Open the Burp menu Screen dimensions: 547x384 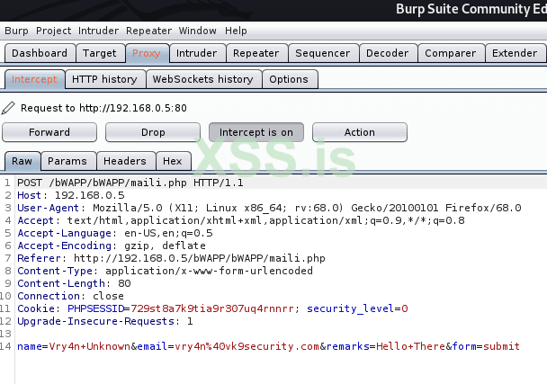click(16, 31)
